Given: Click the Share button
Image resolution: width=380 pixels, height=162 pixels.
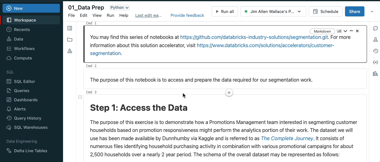Looking at the screenshot, I should pos(355,12).
